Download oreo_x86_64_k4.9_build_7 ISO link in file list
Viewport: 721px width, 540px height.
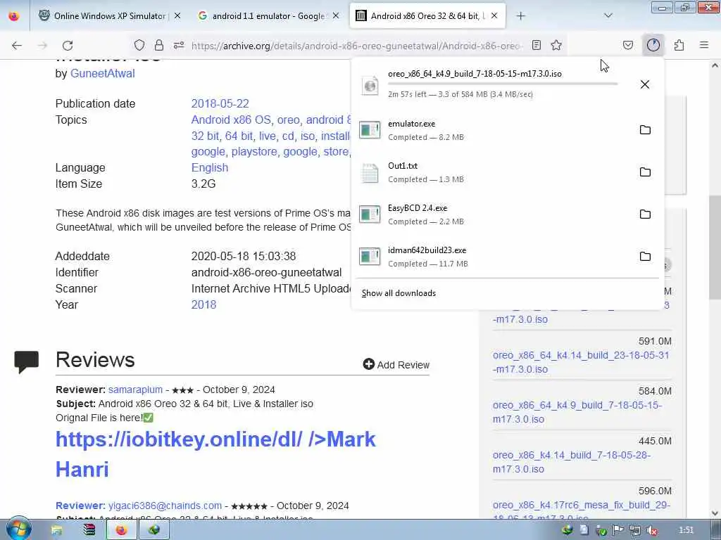tap(577, 412)
